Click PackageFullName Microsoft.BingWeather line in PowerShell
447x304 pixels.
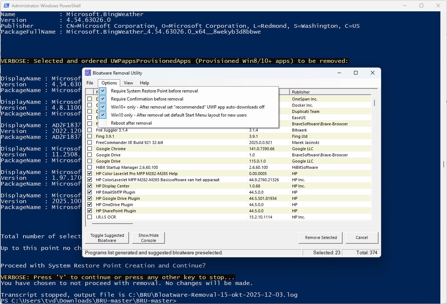click(131, 32)
